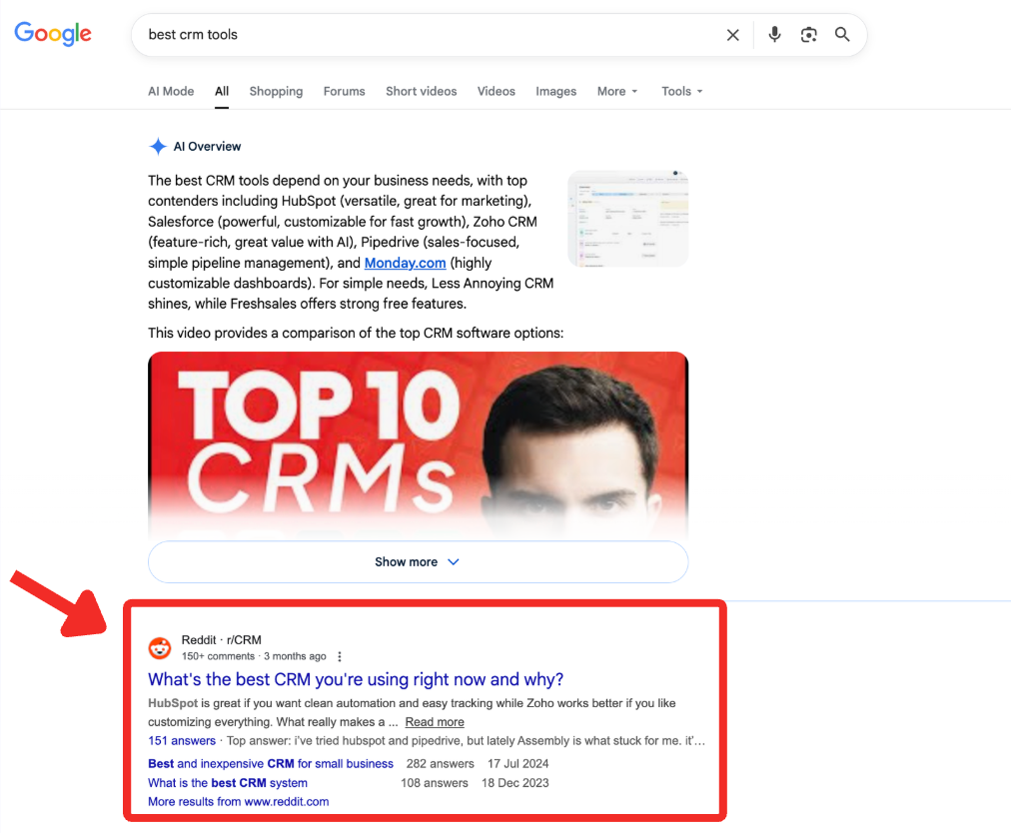Click the 'AI Overview' heading text
This screenshot has height=833, width=1011.
pos(207,147)
